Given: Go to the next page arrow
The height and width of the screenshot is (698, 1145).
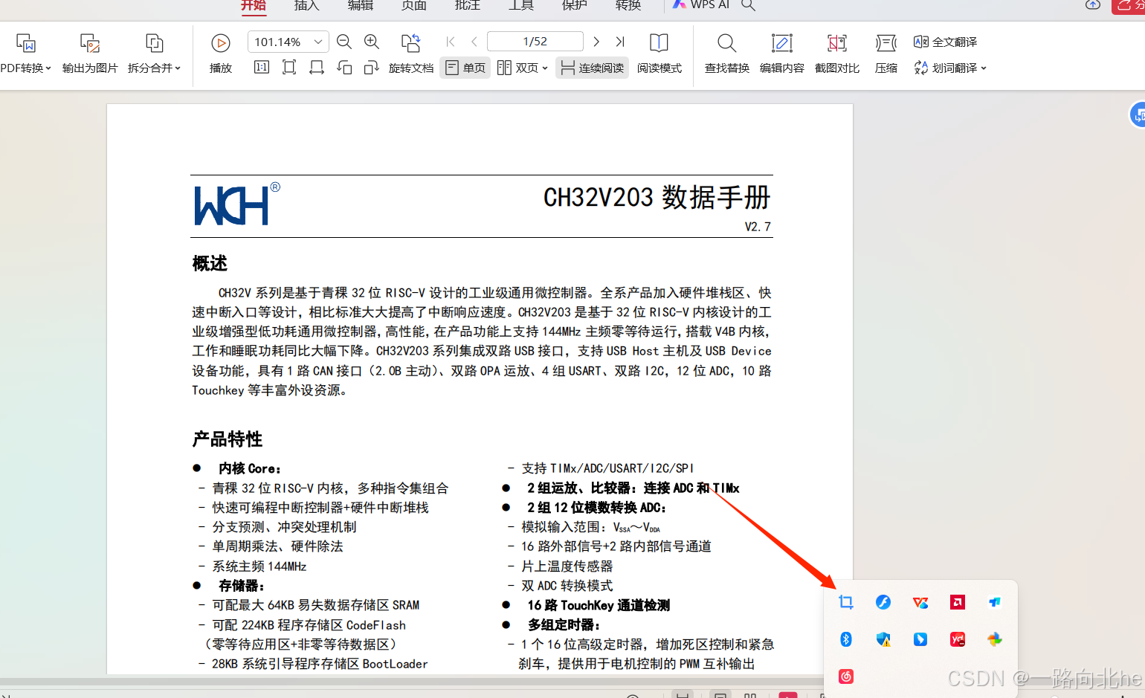Looking at the screenshot, I should point(596,42).
